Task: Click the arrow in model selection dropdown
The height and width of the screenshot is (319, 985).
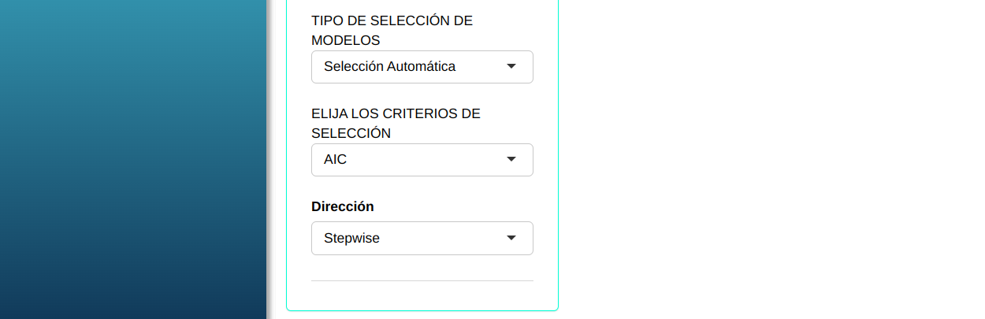Action: [x=511, y=67]
